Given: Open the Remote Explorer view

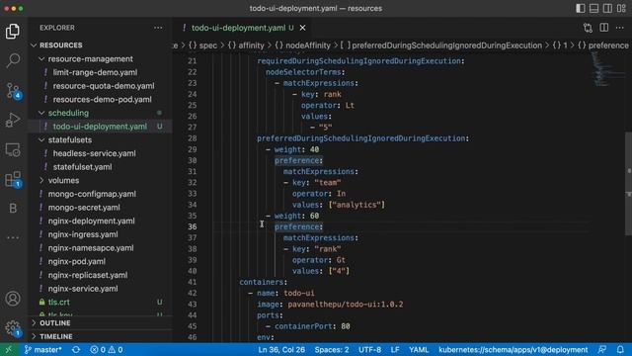Looking at the screenshot, I should pos(13,149).
